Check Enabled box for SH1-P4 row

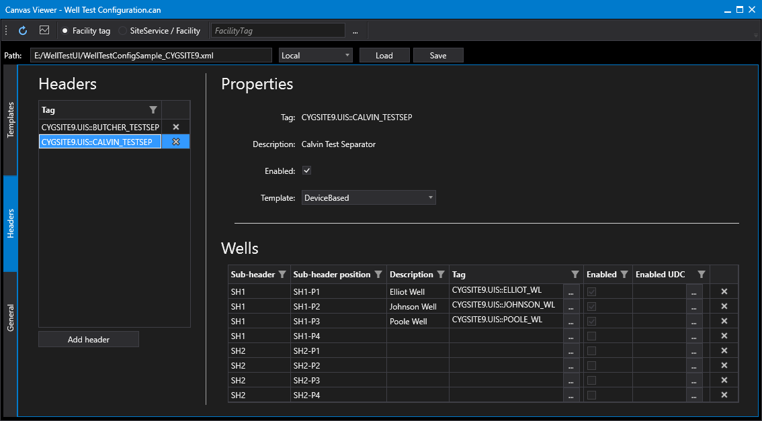click(591, 336)
